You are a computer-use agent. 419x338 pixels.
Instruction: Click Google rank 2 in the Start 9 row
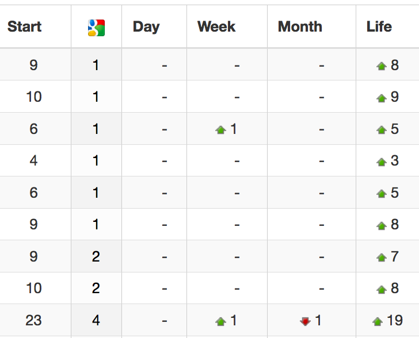coord(96,256)
